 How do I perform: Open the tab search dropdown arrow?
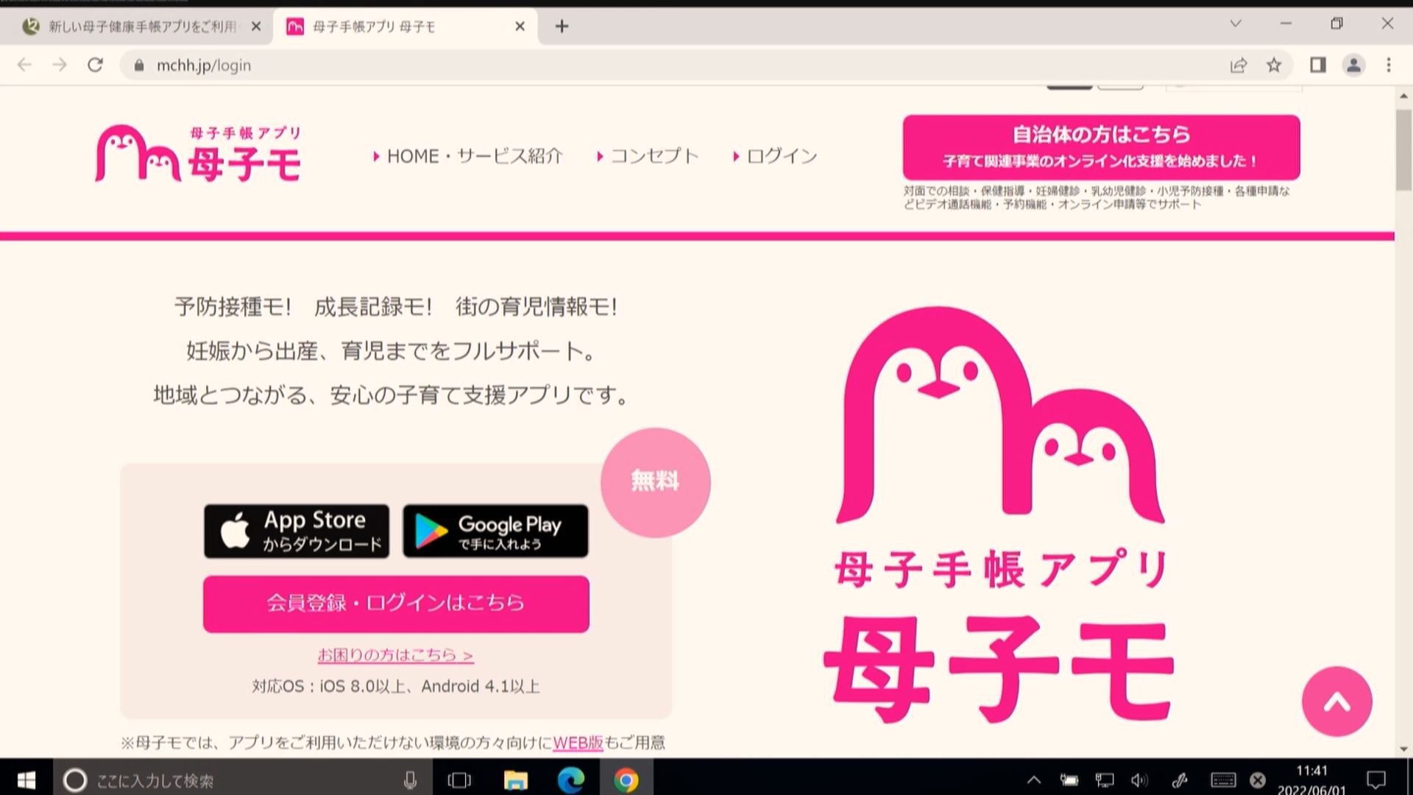tap(1236, 24)
